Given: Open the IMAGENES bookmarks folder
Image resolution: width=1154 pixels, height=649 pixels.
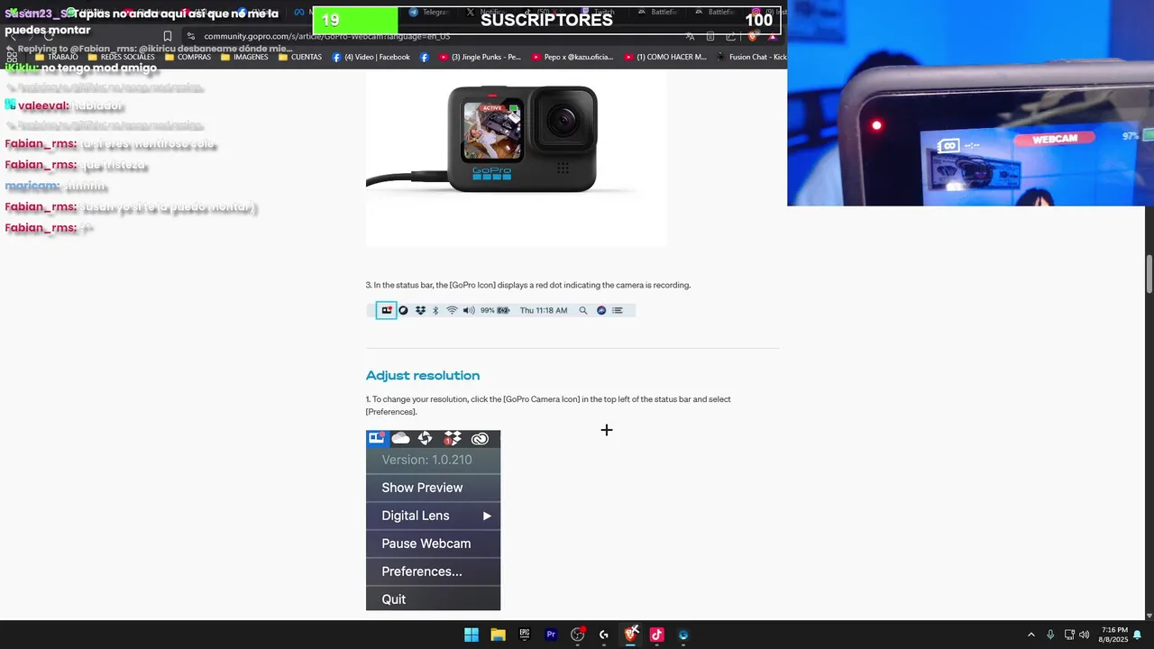Looking at the screenshot, I should pyautogui.click(x=244, y=57).
